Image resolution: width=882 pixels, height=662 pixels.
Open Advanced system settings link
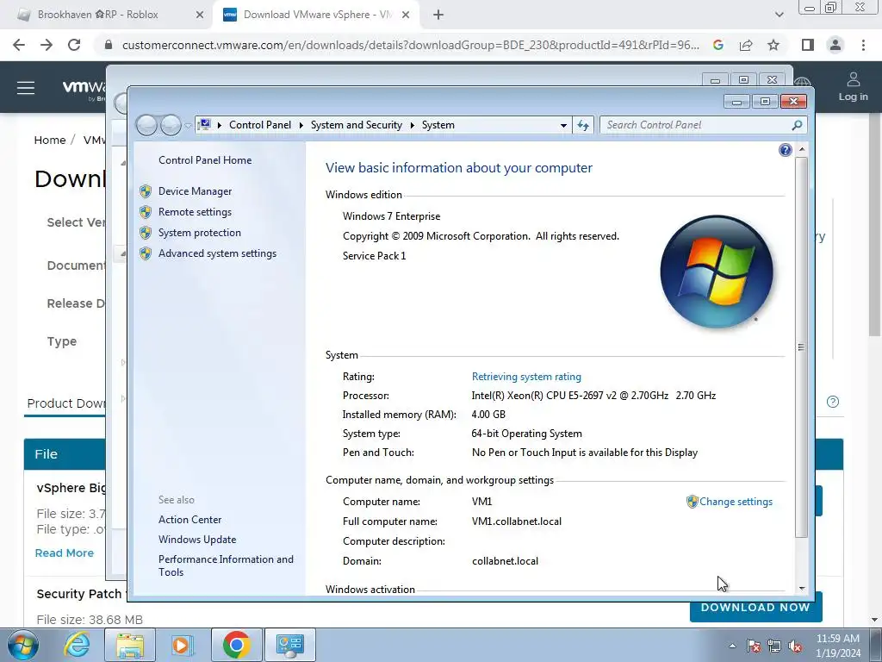217,254
